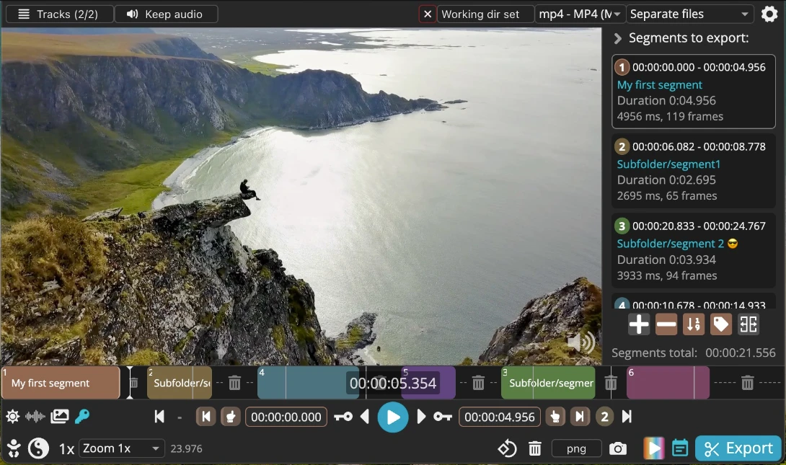Click the Export button
786x465 pixels.
click(x=738, y=448)
